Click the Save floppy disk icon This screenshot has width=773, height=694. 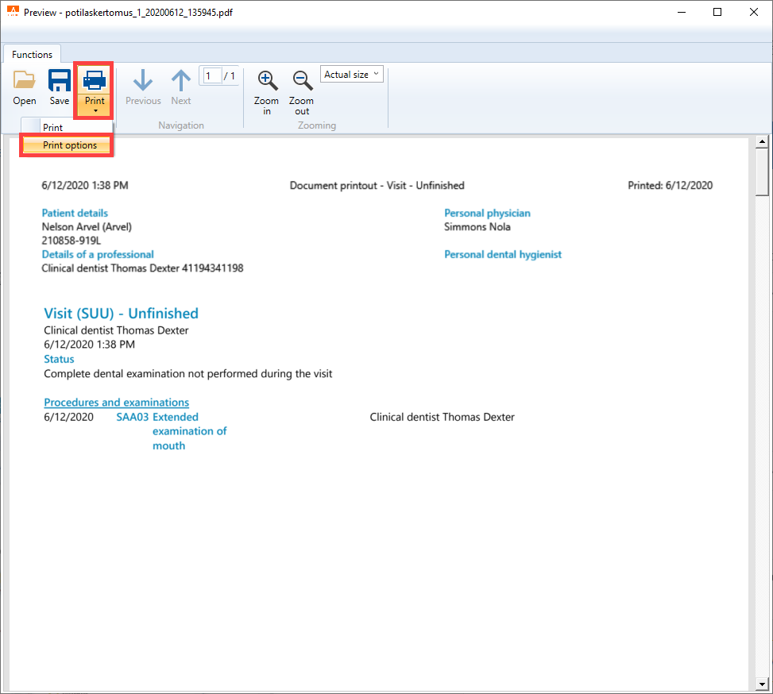click(59, 80)
